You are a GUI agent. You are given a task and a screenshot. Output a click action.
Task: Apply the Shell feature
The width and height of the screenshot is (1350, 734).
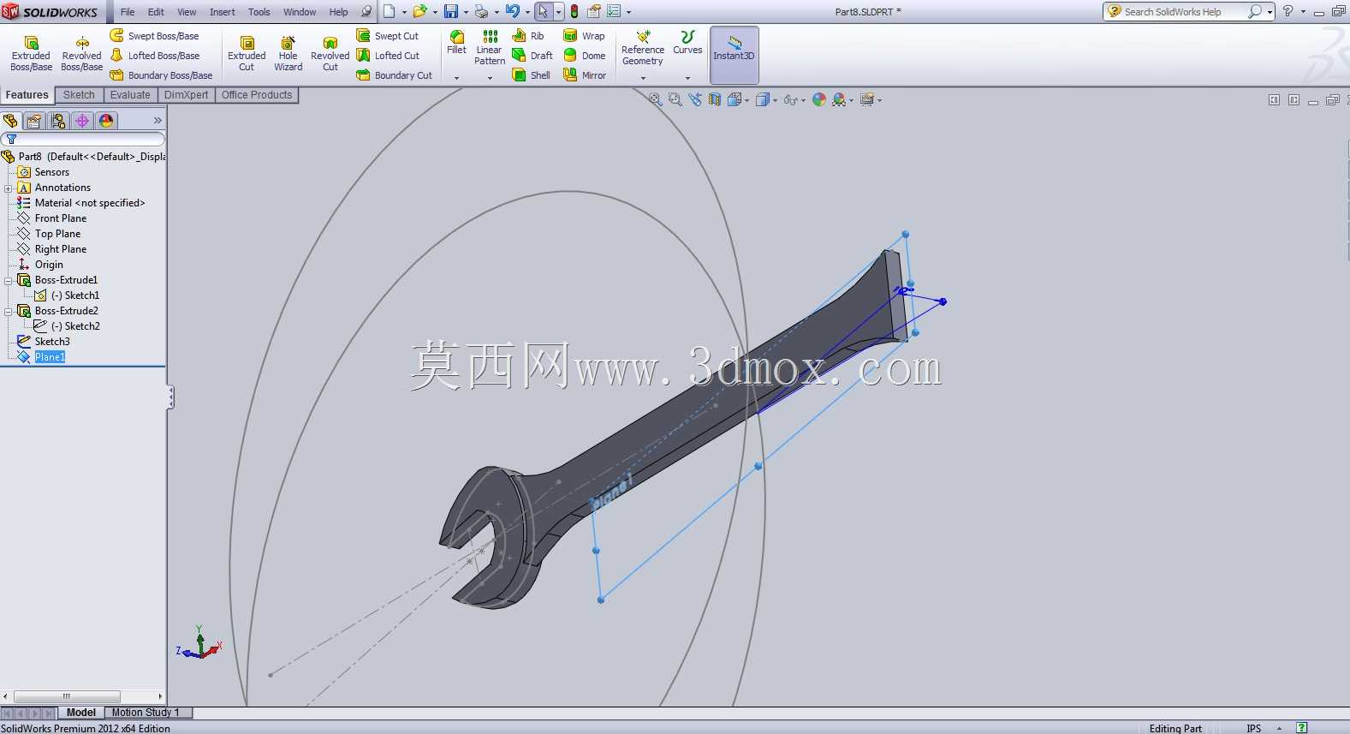pos(532,75)
